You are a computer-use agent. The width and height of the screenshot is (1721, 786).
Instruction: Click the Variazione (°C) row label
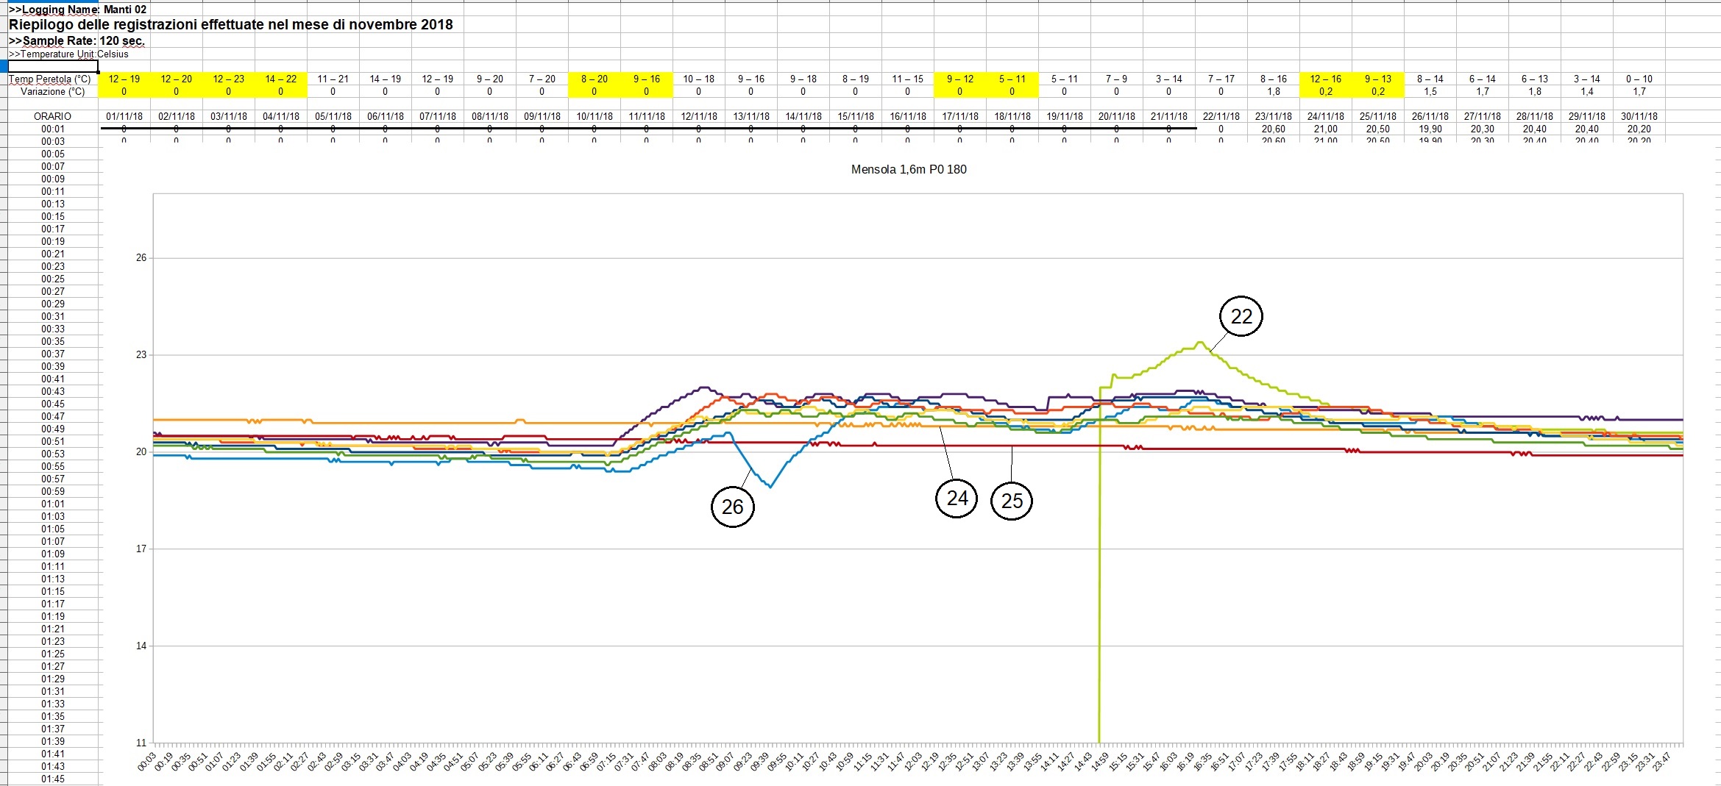pos(52,91)
